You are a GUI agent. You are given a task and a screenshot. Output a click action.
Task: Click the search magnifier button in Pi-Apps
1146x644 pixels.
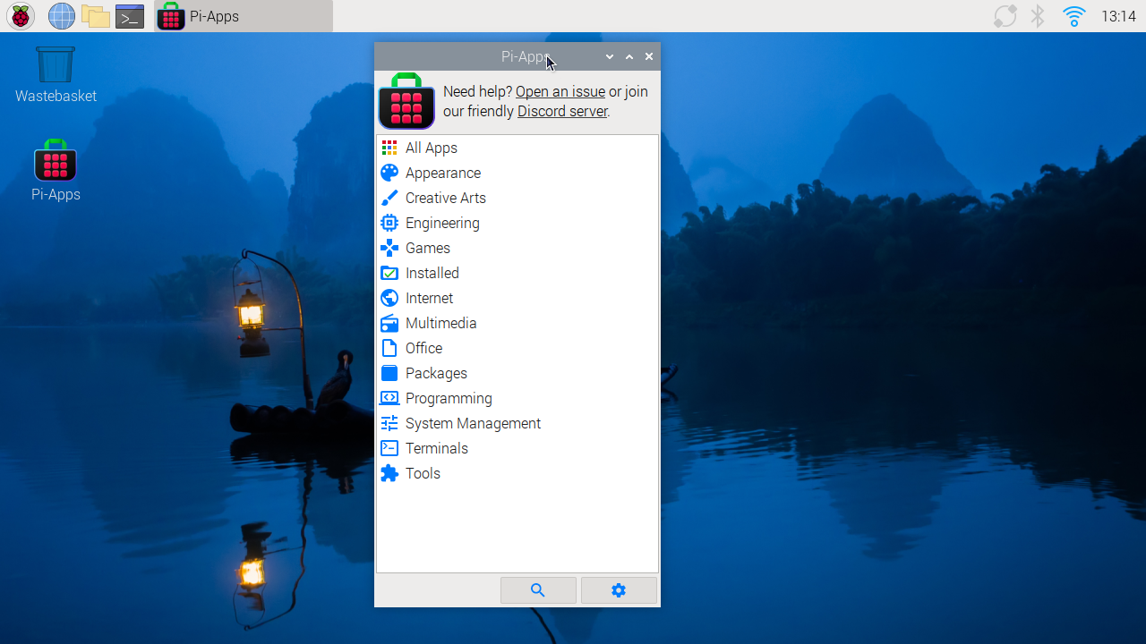[x=538, y=590]
